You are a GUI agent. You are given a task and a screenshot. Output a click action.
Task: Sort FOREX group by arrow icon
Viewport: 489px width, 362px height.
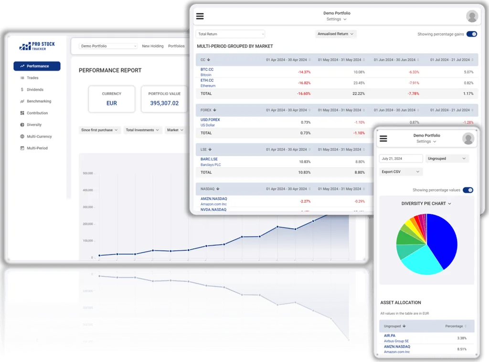coord(214,110)
